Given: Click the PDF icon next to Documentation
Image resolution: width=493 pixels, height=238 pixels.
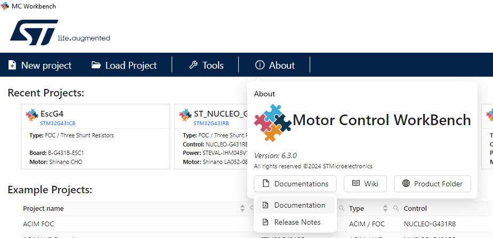Looking at the screenshot, I should point(265,205).
